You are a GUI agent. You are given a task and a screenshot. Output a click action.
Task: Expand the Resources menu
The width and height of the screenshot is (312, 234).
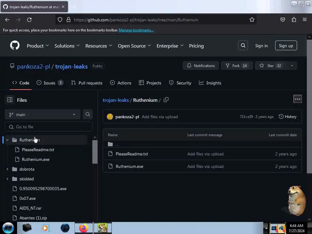(x=99, y=46)
